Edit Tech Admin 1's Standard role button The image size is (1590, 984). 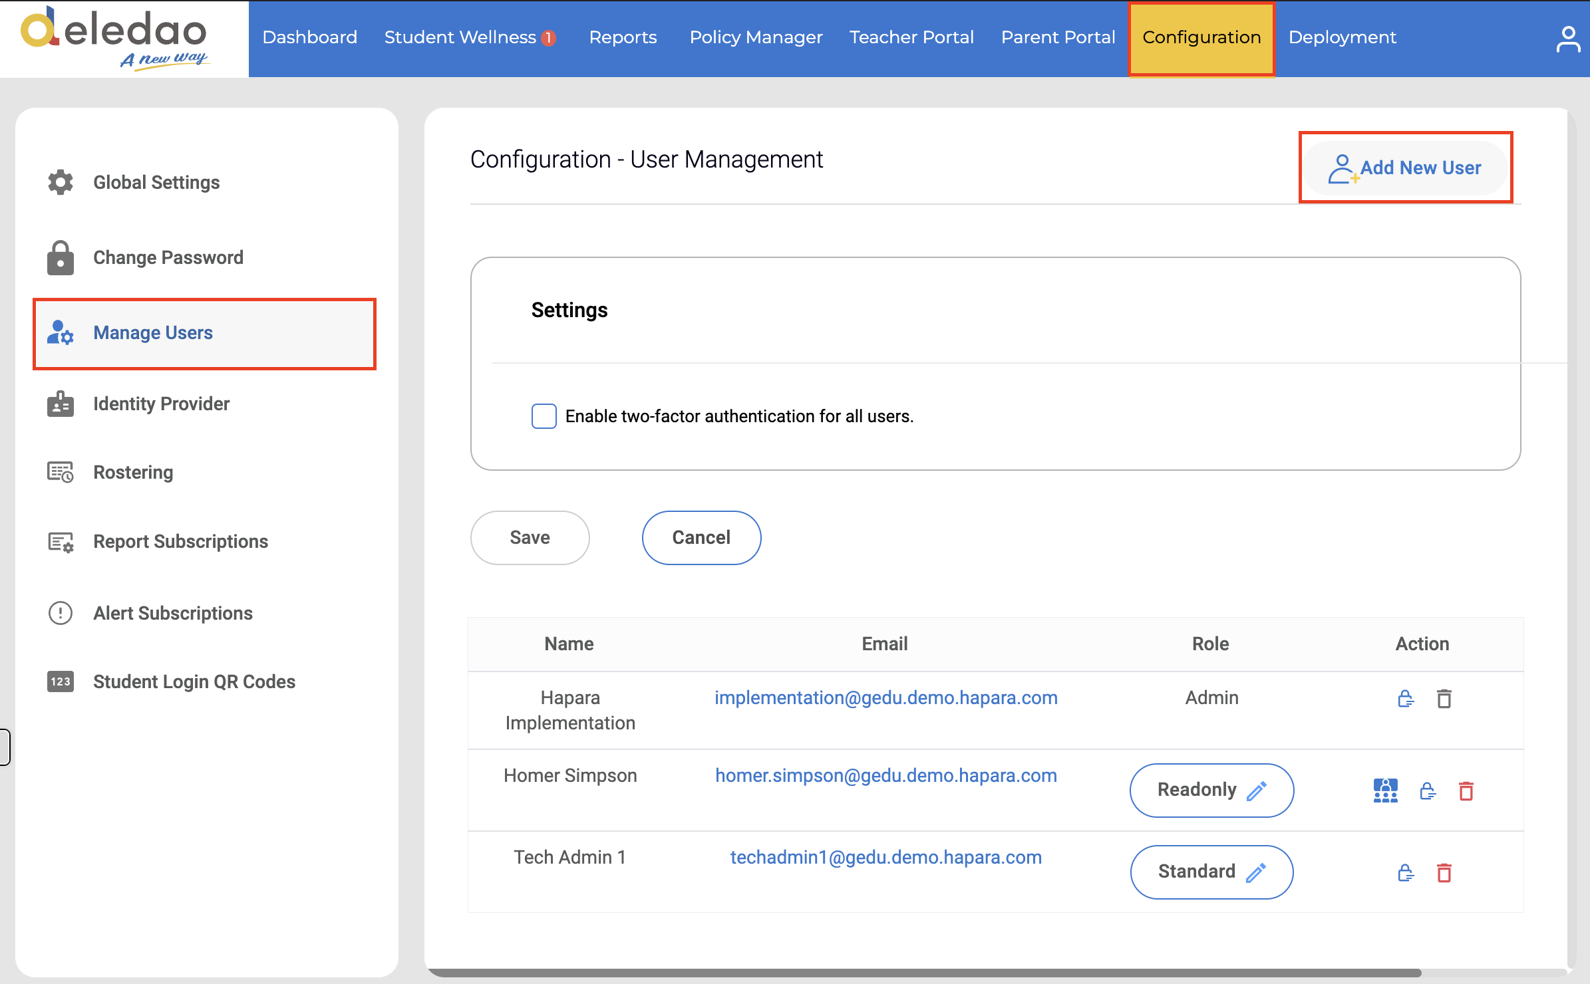[x=1211, y=872]
